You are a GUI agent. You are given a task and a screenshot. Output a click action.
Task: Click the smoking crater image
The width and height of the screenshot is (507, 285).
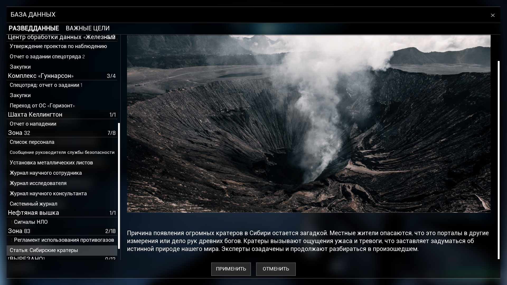(x=308, y=123)
